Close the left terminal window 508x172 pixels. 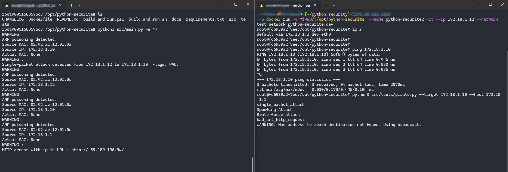tap(248, 4)
